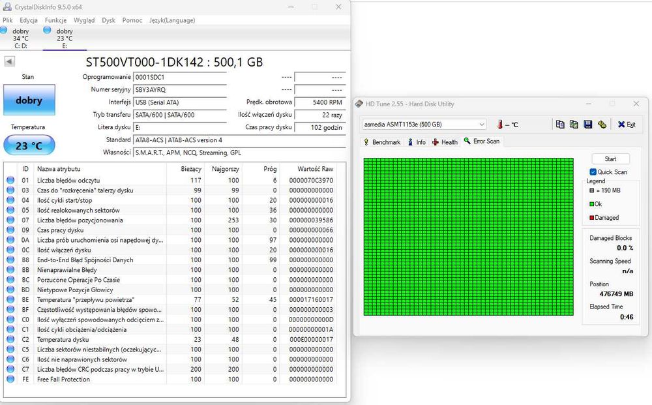
Task: Click the HD Tune title bar app icon
Action: coord(359,104)
